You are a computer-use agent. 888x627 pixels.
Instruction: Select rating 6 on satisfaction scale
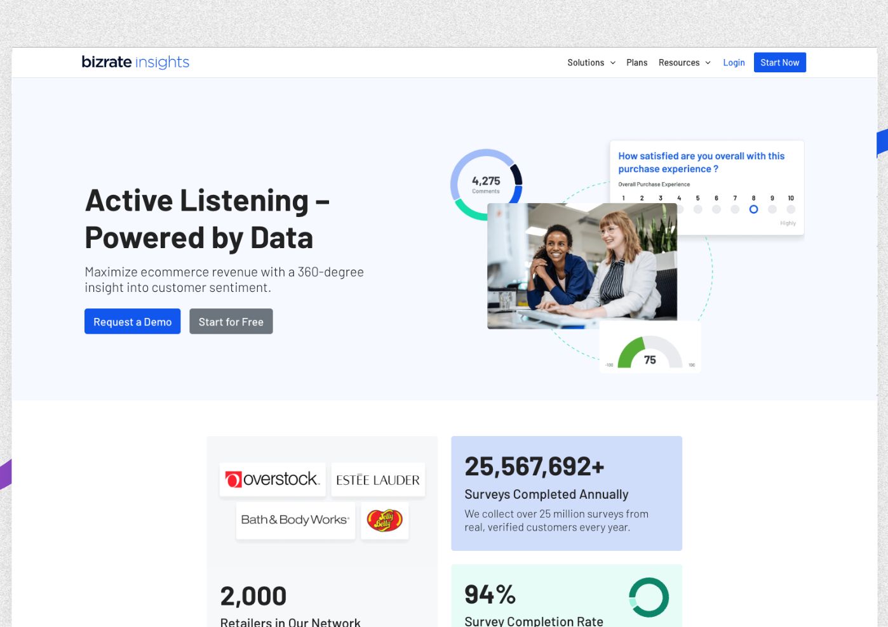(x=716, y=209)
